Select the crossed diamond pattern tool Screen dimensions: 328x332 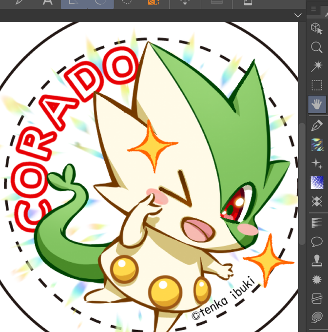coord(317,201)
